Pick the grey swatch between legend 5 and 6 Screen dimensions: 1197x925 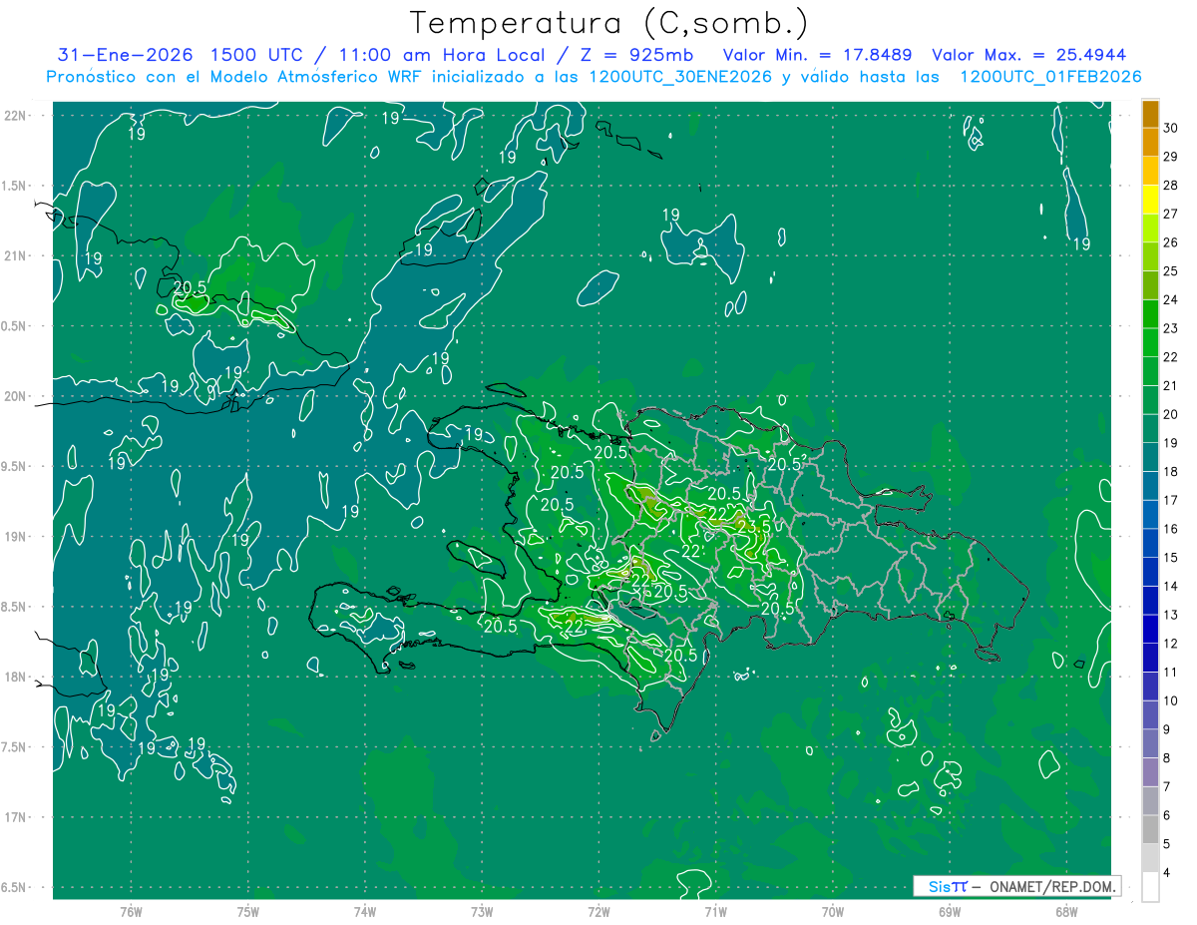pos(1150,830)
